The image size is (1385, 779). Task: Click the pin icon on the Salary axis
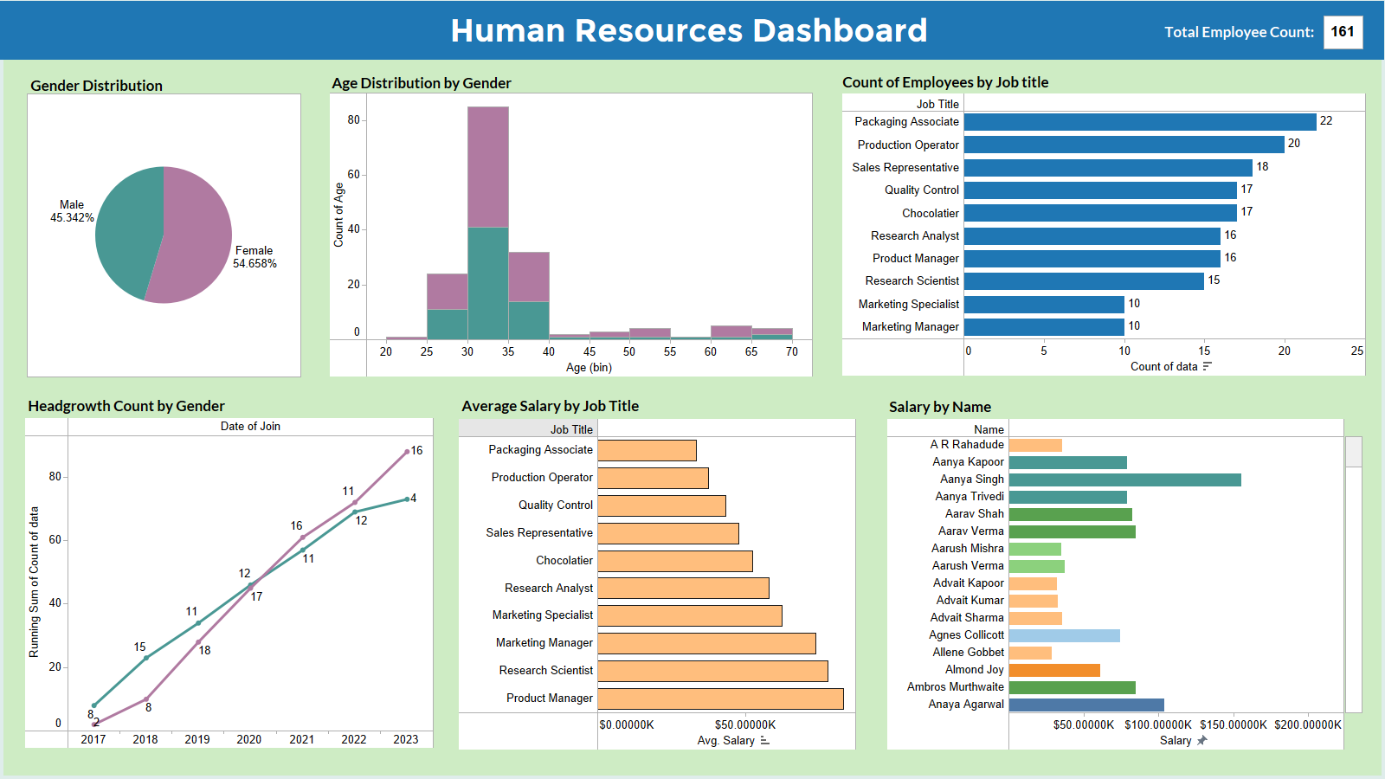1202,741
